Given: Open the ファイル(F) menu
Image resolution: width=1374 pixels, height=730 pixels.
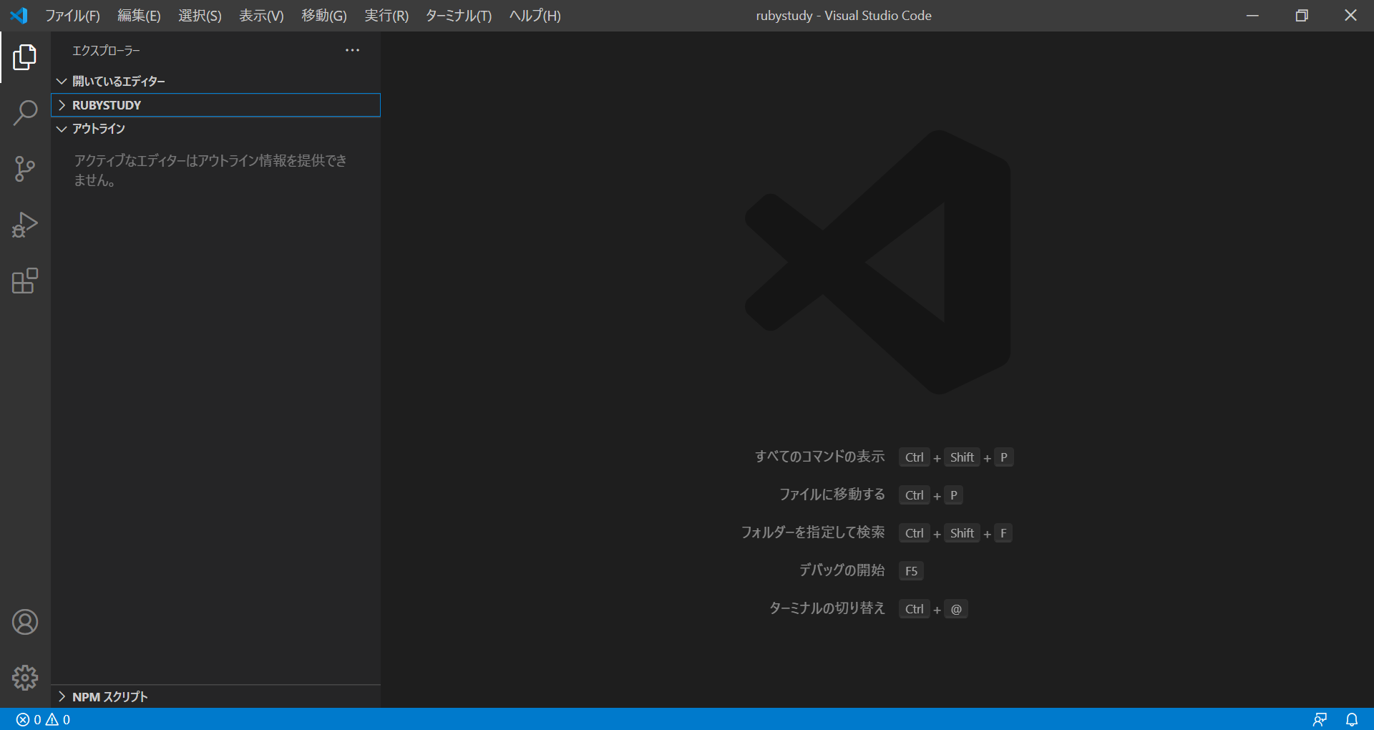Looking at the screenshot, I should 72,16.
